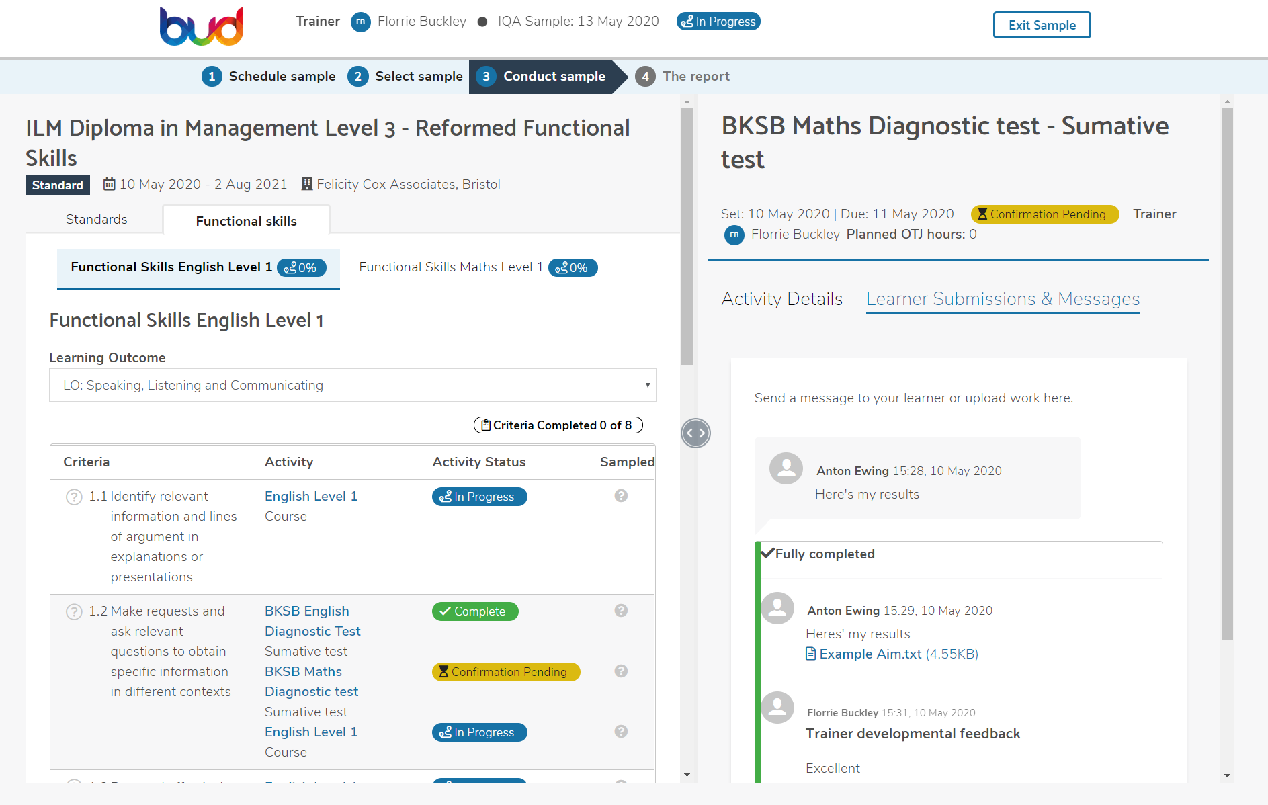Click FB avatar under the activity title

point(734,235)
